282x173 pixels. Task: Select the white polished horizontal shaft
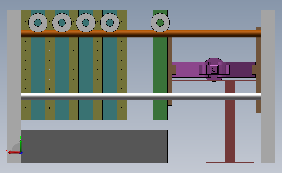141,96
